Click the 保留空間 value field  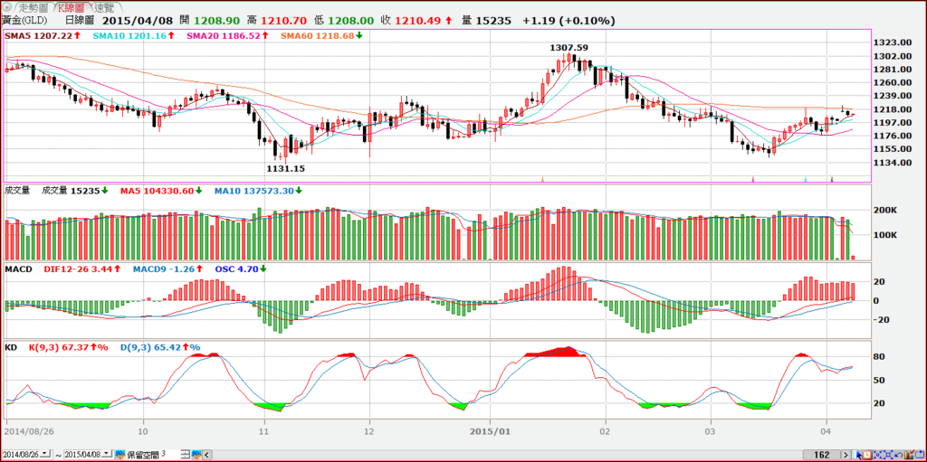(171, 455)
